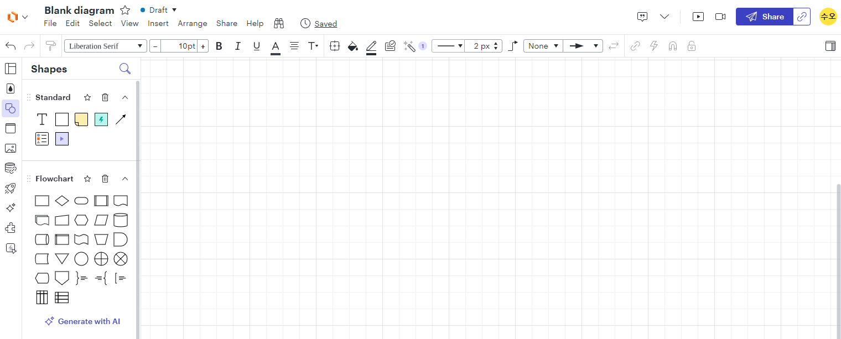This screenshot has height=339, width=841.
Task: Open the shape search magnifier in Shapes panel
Action: pos(125,68)
